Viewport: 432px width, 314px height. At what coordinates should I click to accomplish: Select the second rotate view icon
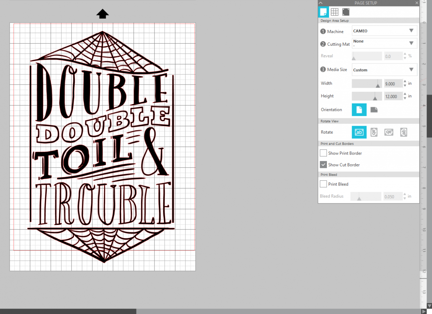(374, 132)
